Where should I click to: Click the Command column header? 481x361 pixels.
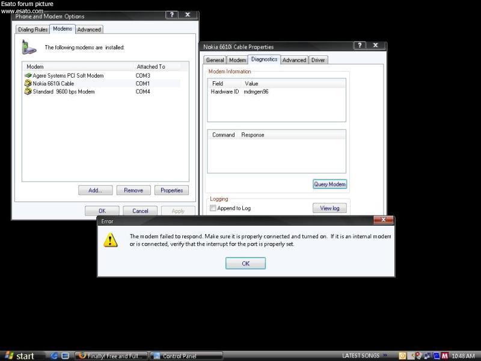[x=223, y=135]
